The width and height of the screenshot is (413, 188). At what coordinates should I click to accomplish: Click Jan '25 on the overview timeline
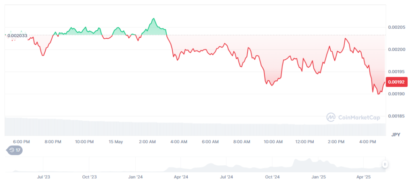(x=319, y=177)
